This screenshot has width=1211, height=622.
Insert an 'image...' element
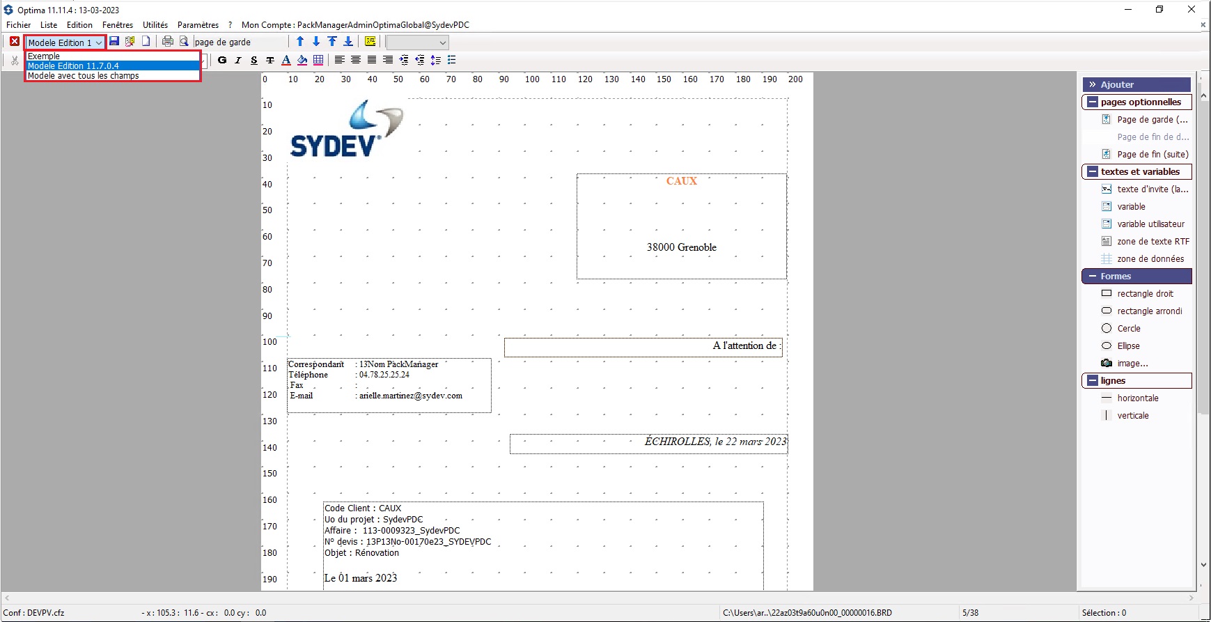(1124, 363)
